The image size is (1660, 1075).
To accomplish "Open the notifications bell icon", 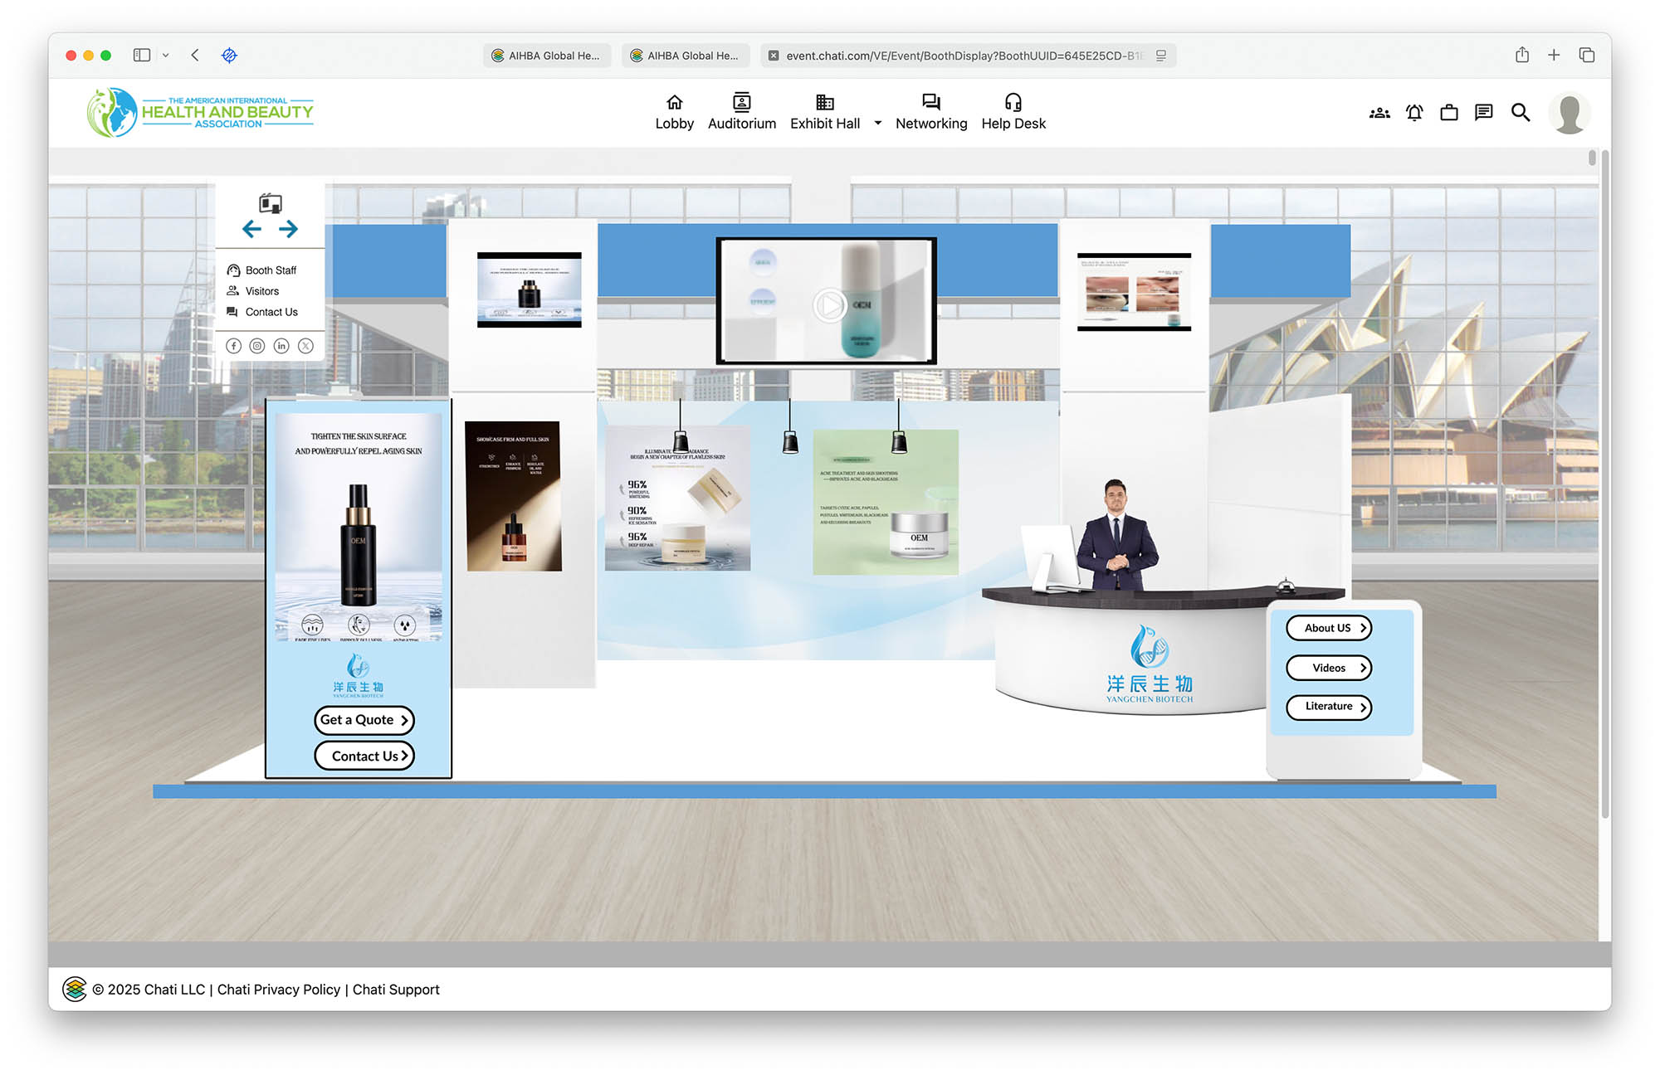I will (x=1414, y=113).
